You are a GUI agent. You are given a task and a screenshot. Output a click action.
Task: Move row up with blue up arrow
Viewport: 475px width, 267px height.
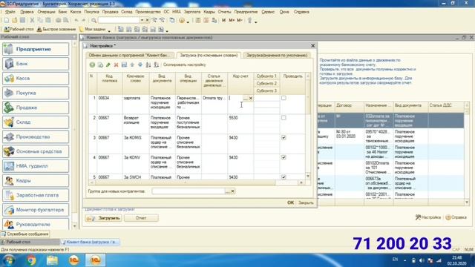pyautogui.click(x=132, y=65)
